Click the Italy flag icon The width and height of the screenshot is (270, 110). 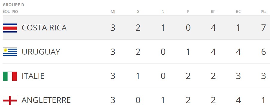(10, 76)
